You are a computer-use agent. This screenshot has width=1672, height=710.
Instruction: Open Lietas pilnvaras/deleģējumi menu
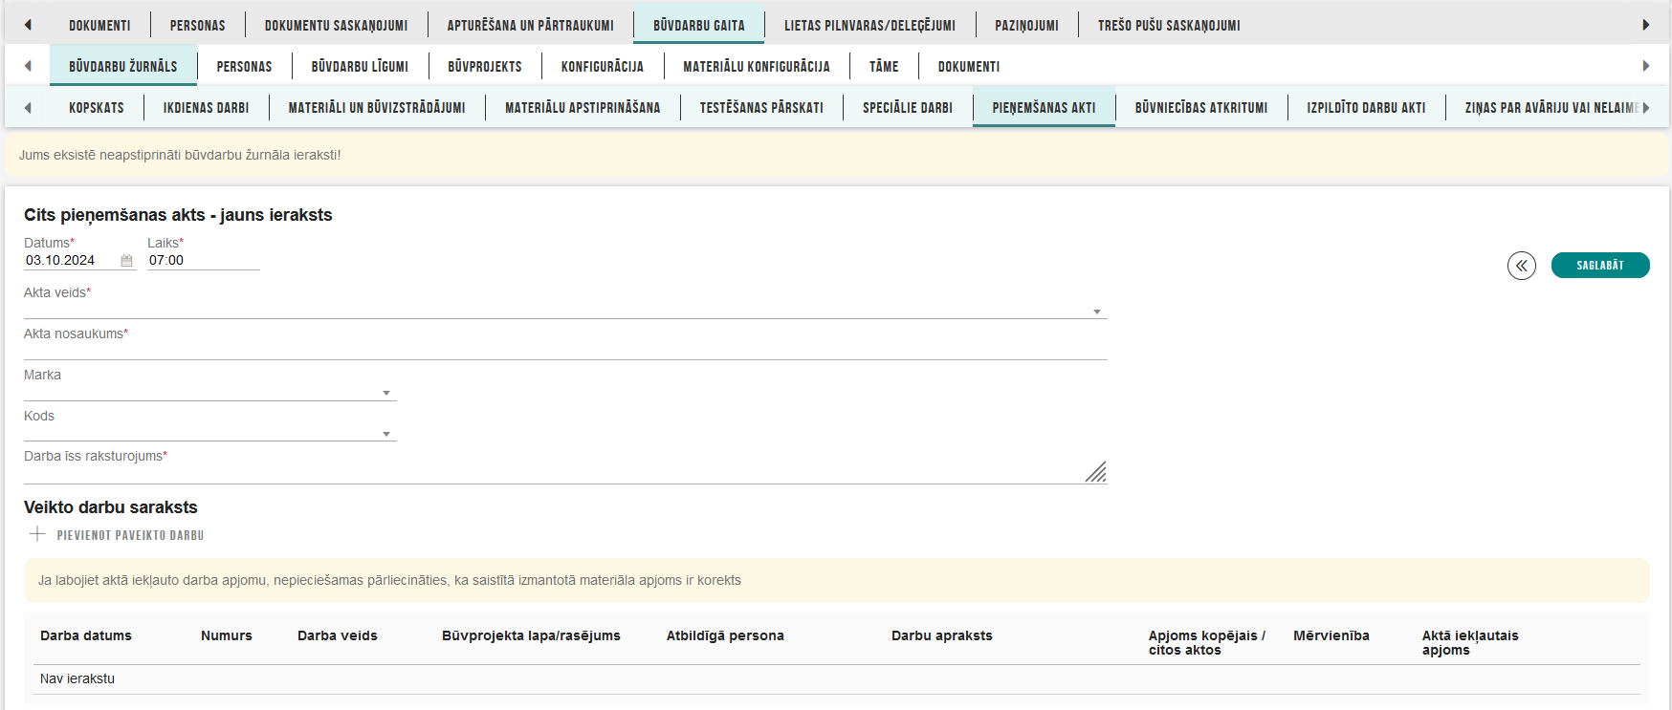coord(869,25)
